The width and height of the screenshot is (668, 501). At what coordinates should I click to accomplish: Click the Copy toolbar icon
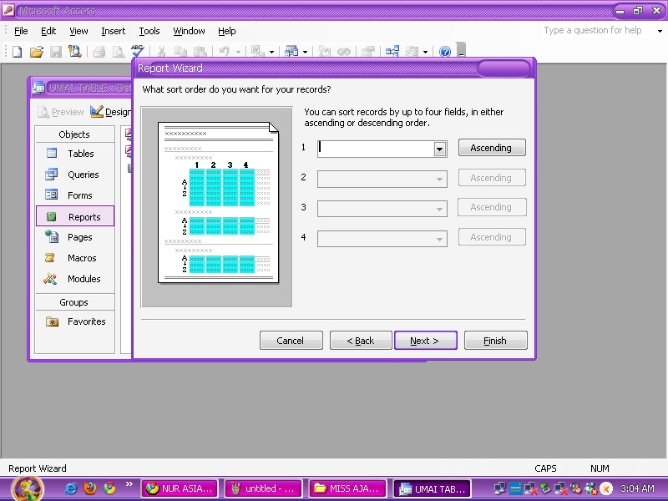(x=180, y=52)
